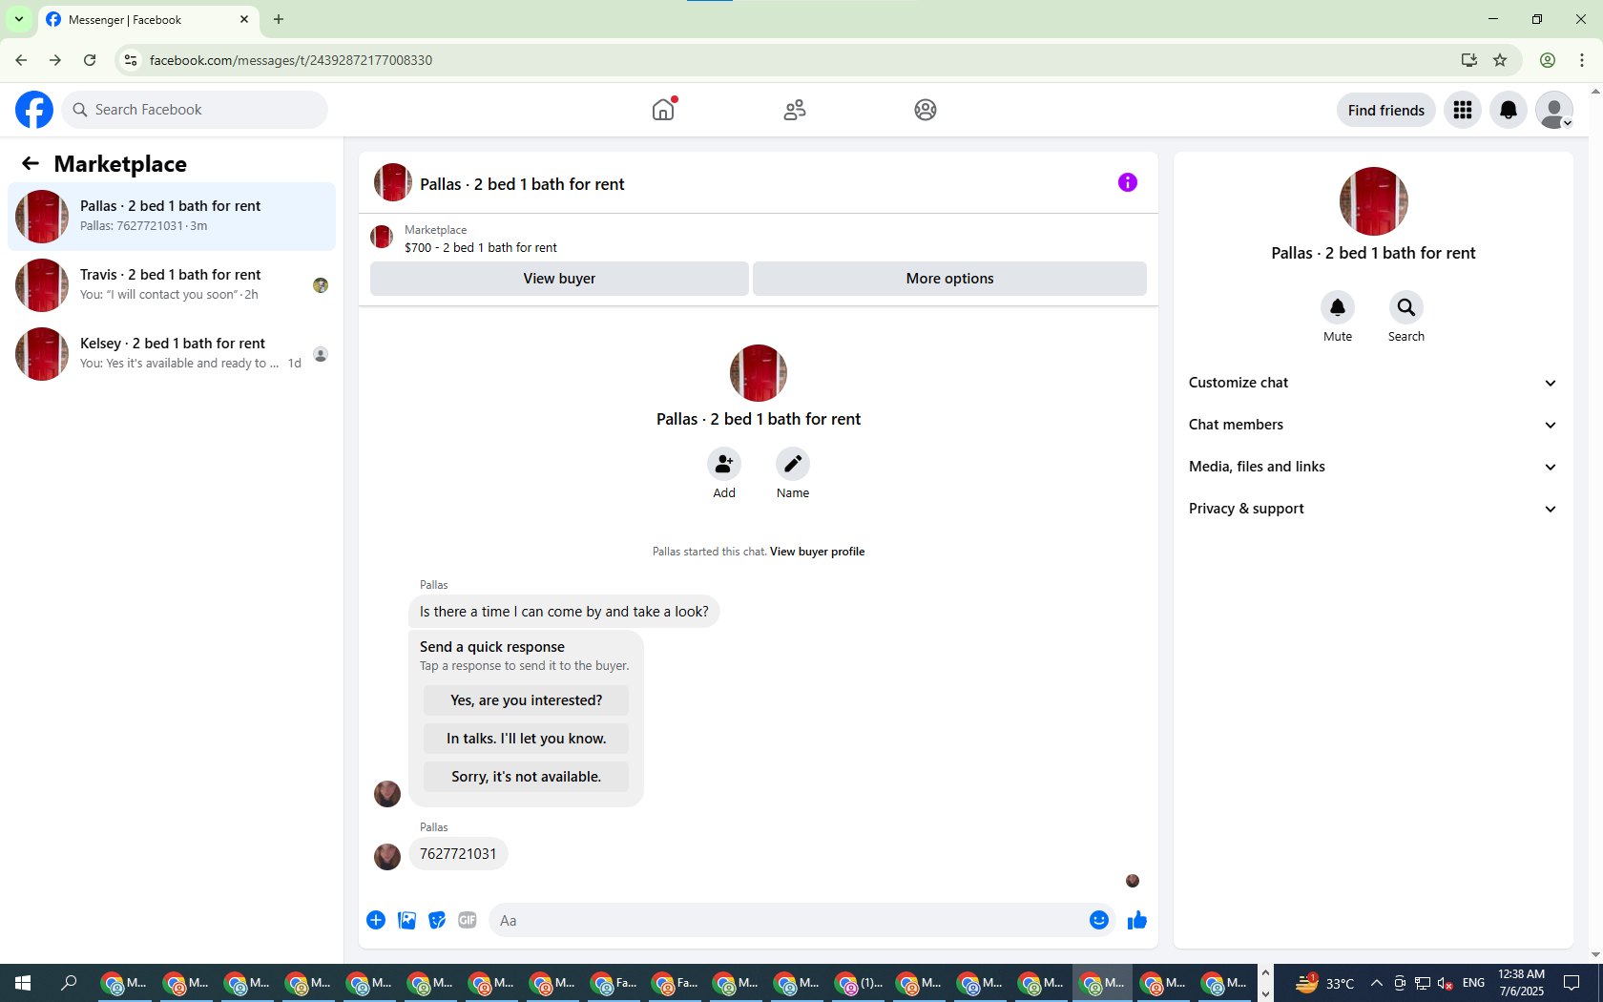Click the taskbar volume muted icon
This screenshot has width=1603, height=1002.
click(1446, 983)
